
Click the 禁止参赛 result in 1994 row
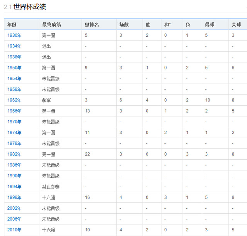coord(51,187)
